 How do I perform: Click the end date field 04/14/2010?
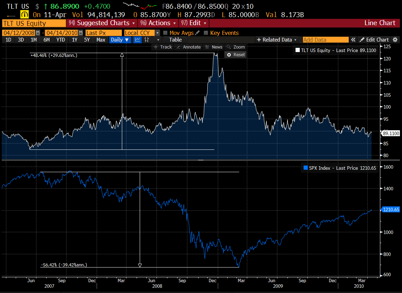(x=62, y=33)
